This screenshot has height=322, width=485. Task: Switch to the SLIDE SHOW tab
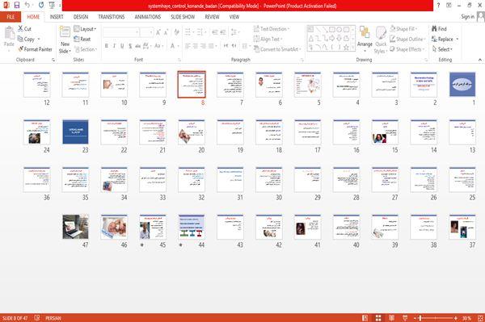[183, 17]
